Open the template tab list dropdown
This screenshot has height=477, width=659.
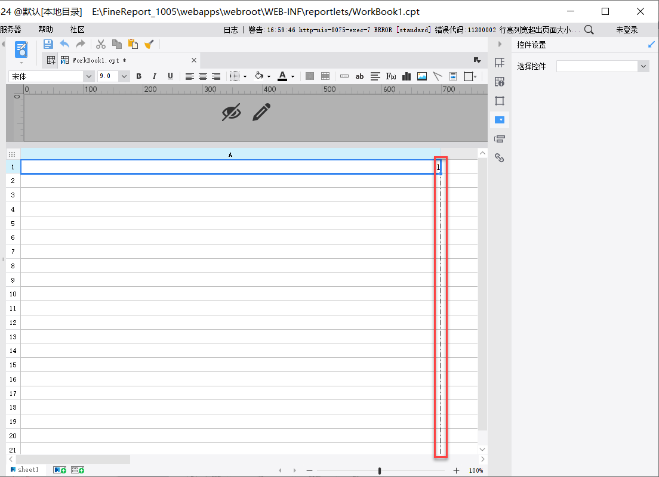pyautogui.click(x=477, y=60)
